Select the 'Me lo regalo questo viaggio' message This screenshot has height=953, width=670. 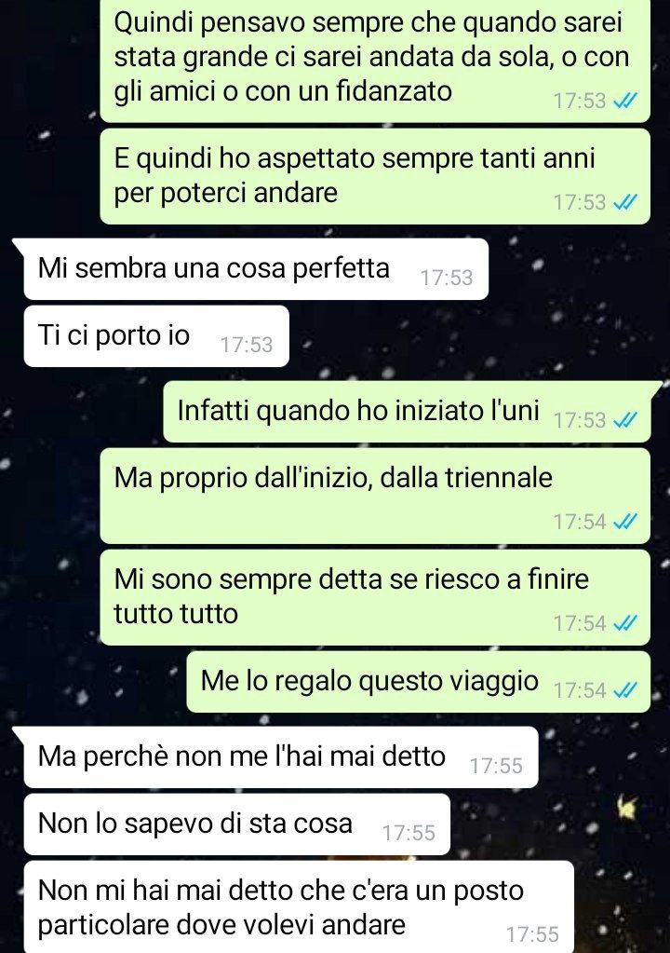(x=418, y=682)
